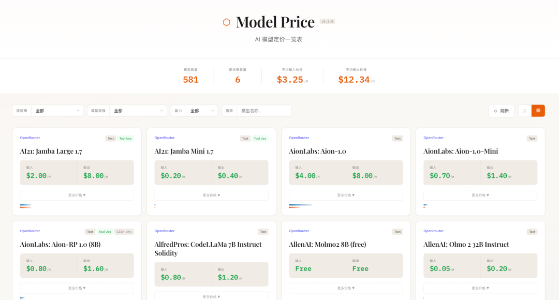Switch to grid card view
This screenshot has height=300, width=559.
click(x=538, y=111)
